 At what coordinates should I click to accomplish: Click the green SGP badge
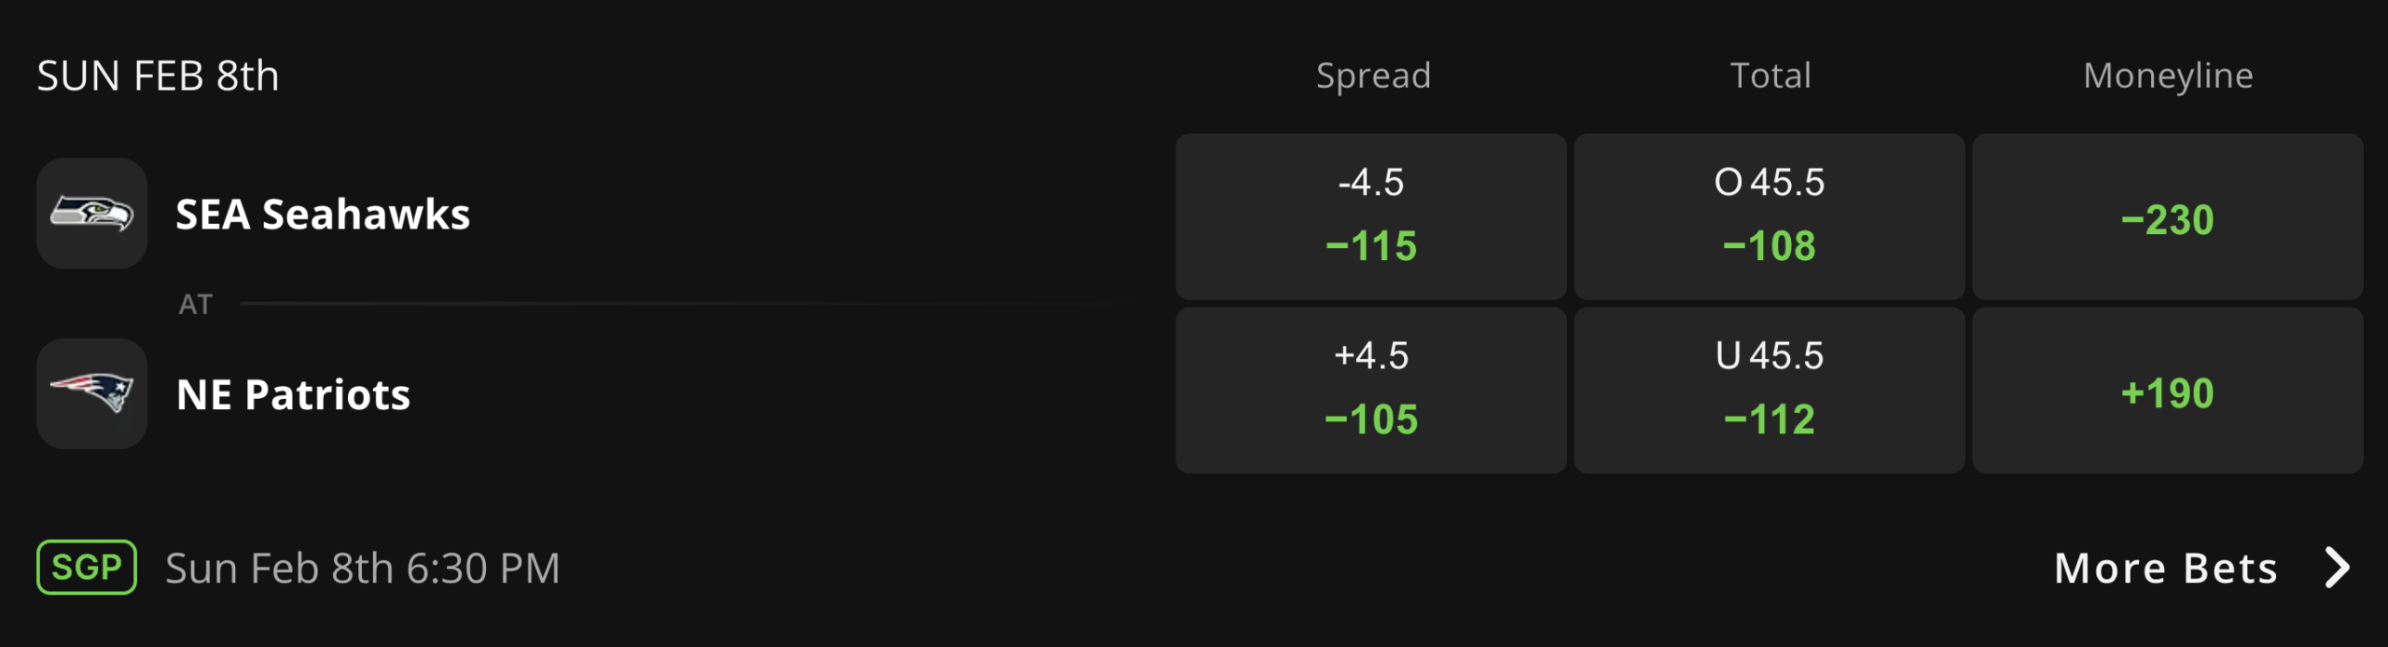click(x=87, y=567)
